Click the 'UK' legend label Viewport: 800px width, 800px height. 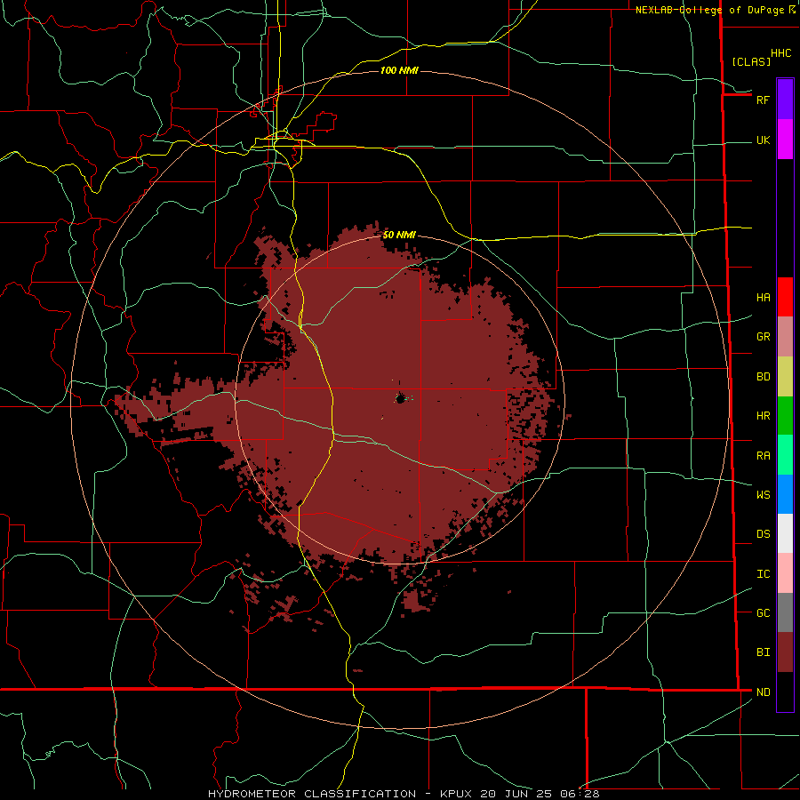763,140
